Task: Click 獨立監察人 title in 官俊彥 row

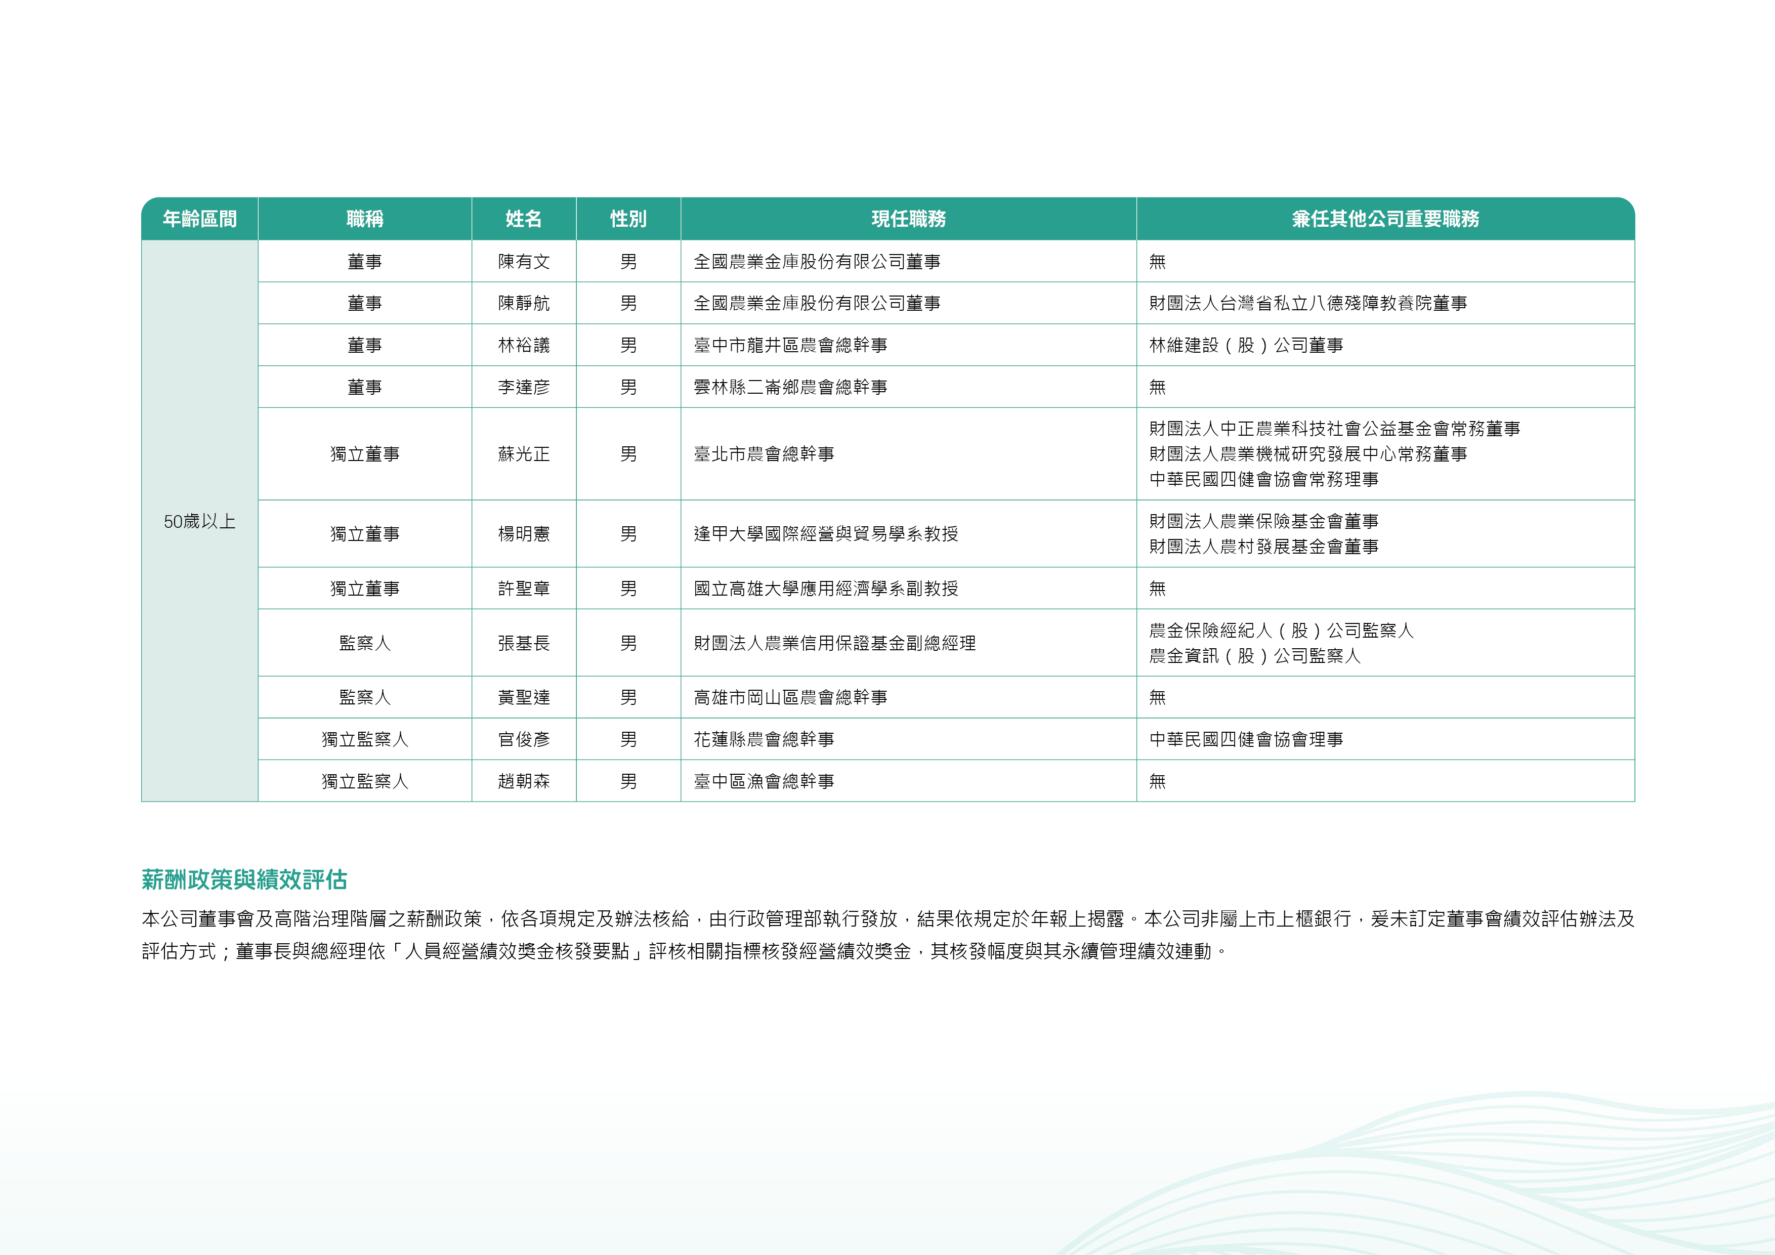Action: click(365, 739)
